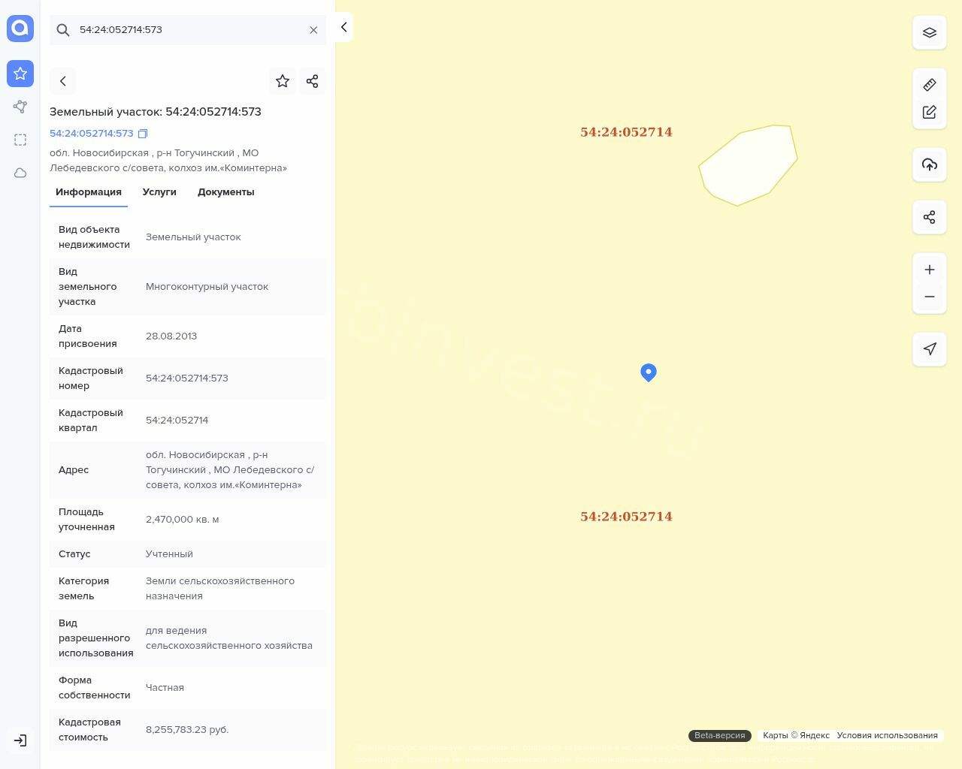The height and width of the screenshot is (769, 962).
Task: Zoom out on the map
Action: 930,297
